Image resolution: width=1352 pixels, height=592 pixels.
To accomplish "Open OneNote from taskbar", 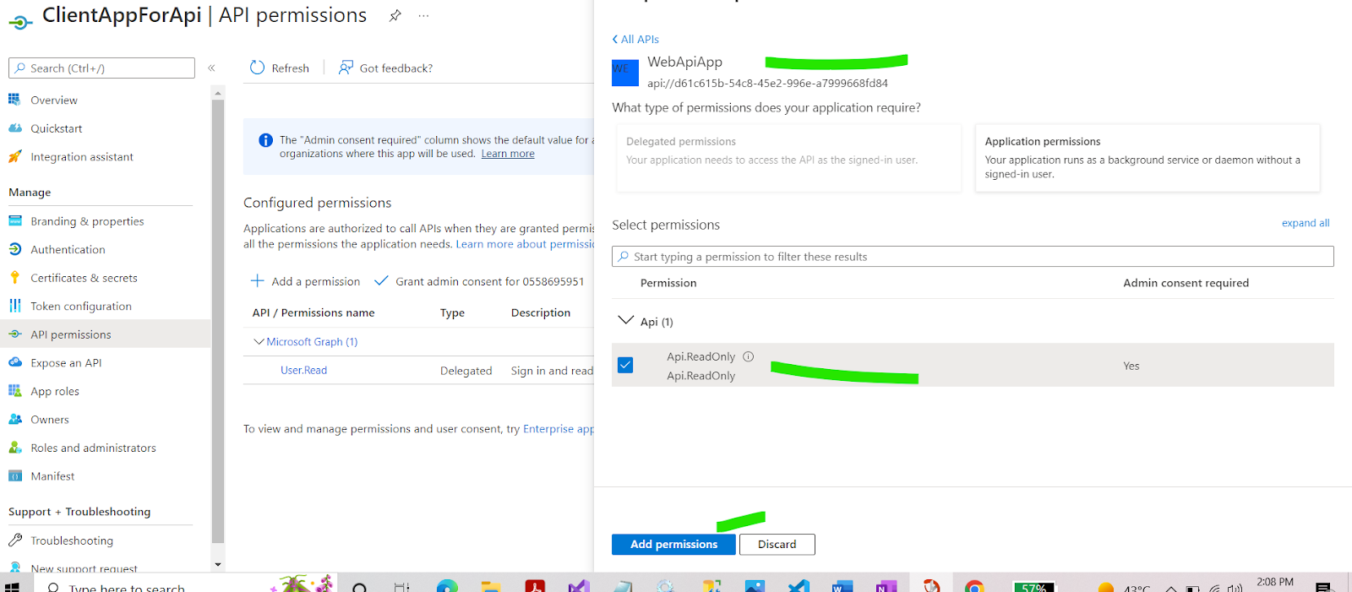I will (886, 586).
